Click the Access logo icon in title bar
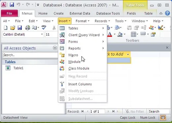This screenshot has width=172, height=123. pyautogui.click(x=3, y=5)
